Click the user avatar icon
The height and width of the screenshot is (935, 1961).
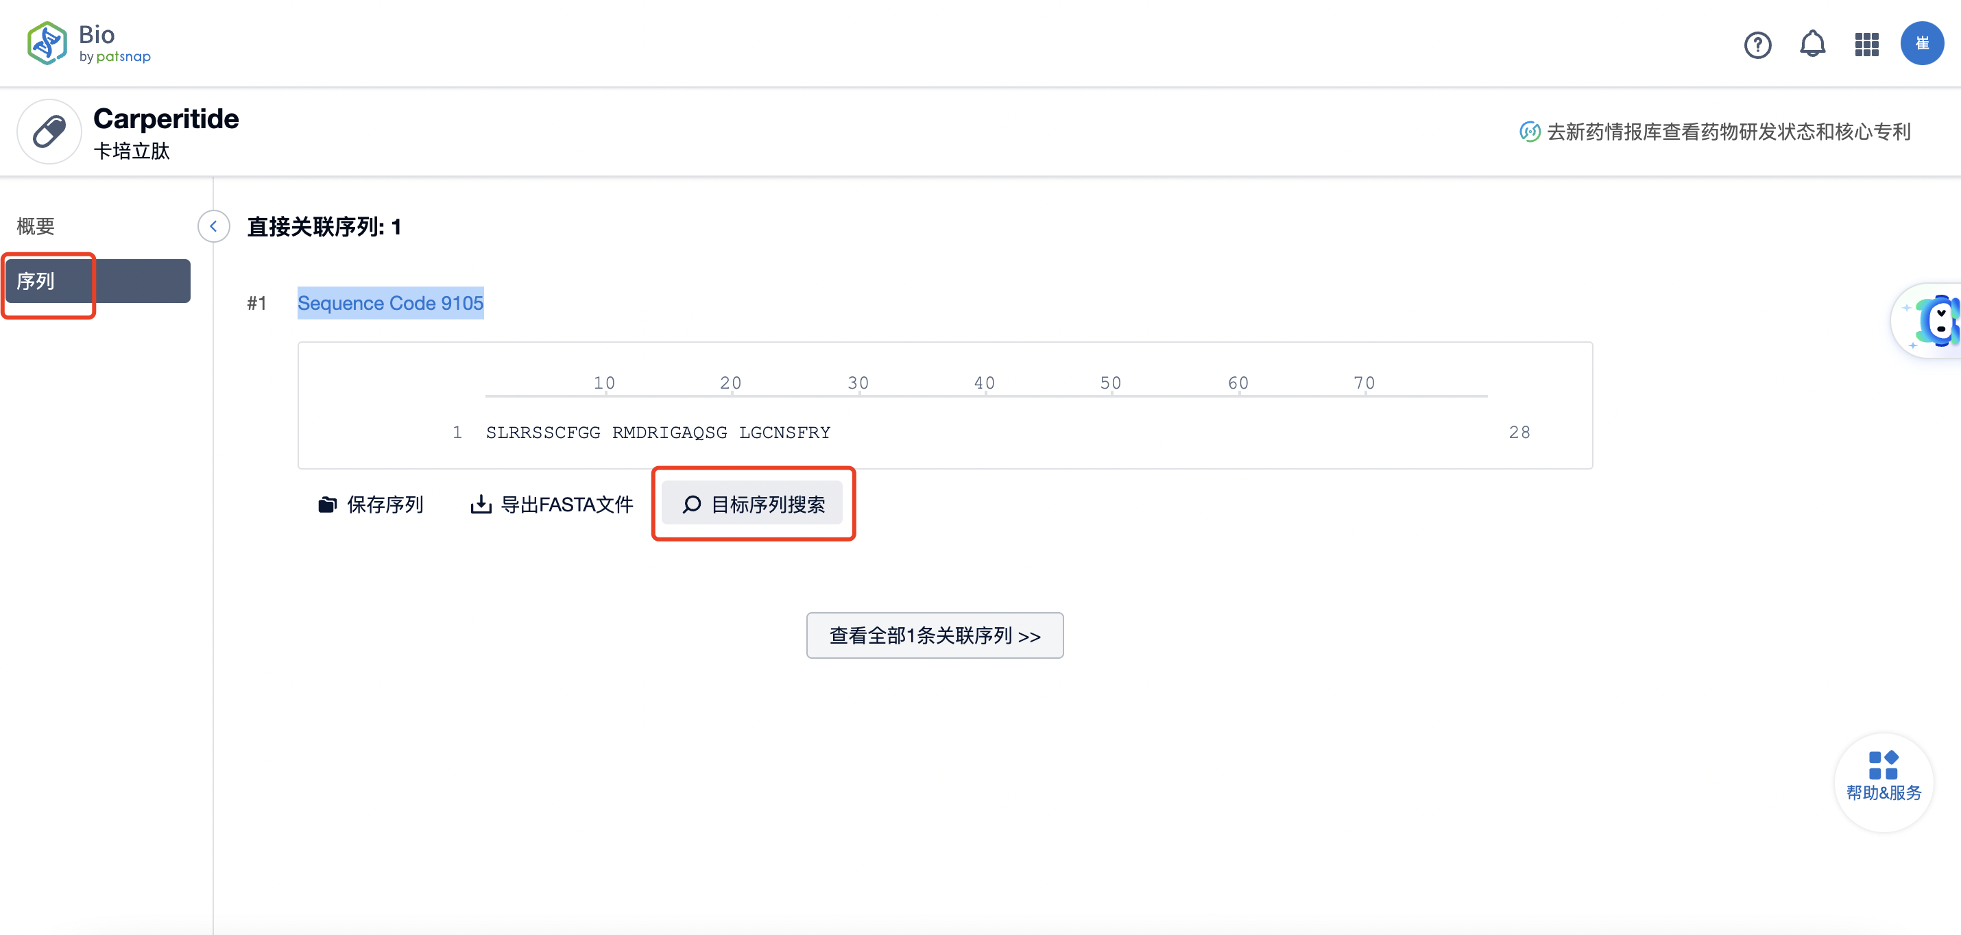click(1921, 44)
